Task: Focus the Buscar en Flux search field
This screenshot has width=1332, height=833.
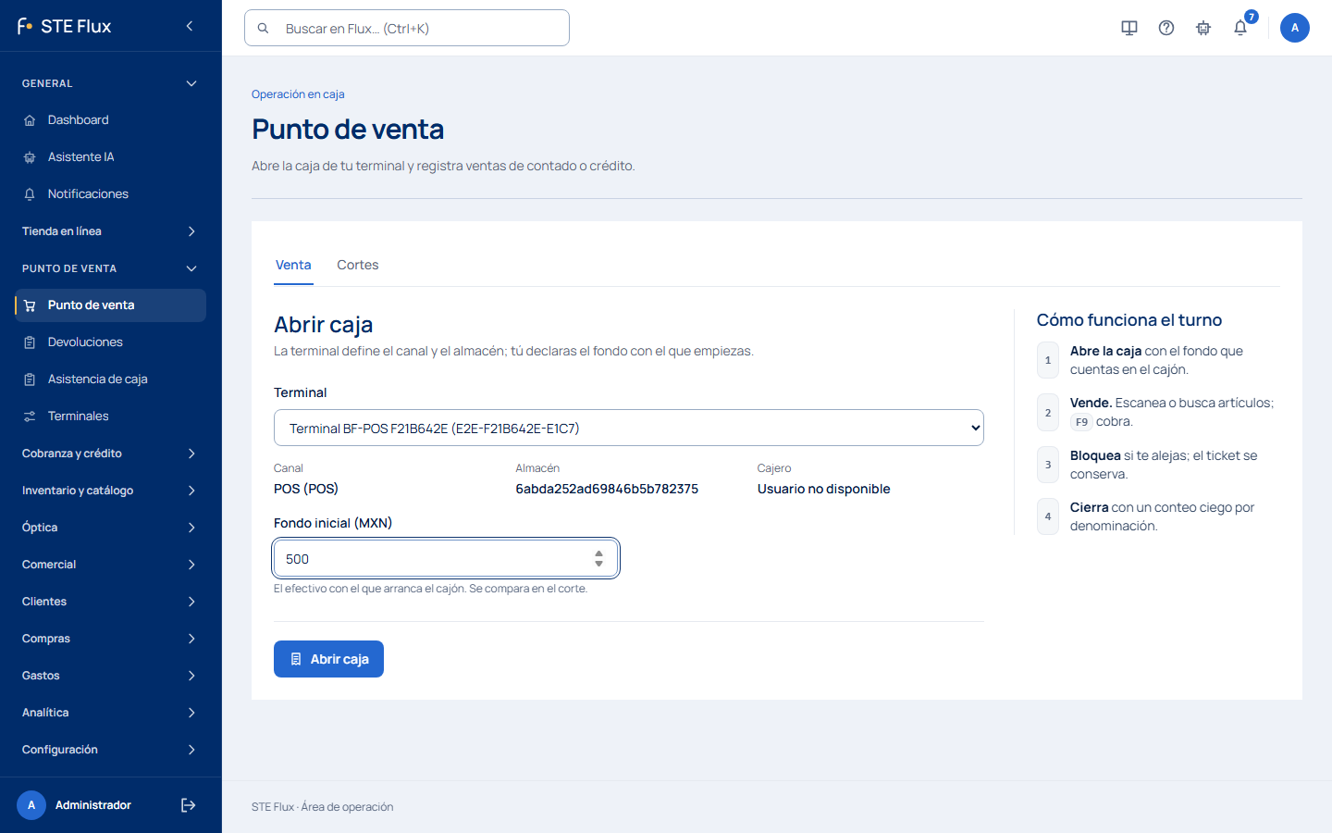Action: coord(407,28)
